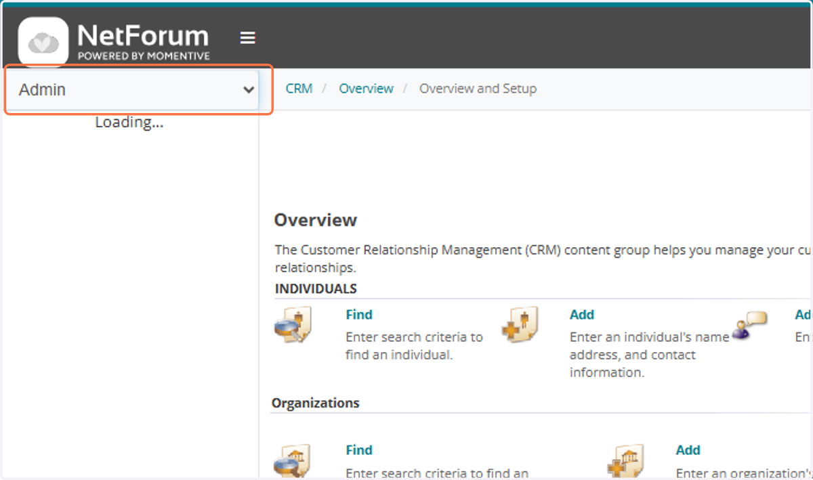The image size is (813, 480).
Task: Click 'Enter an individual's name' description text
Action: tap(649, 355)
